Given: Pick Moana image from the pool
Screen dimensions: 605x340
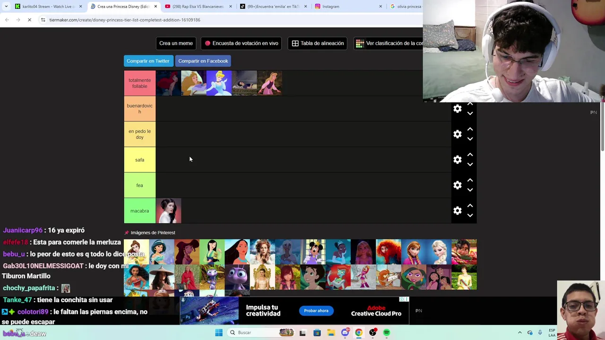Looking at the screenshot, I should point(136,277).
